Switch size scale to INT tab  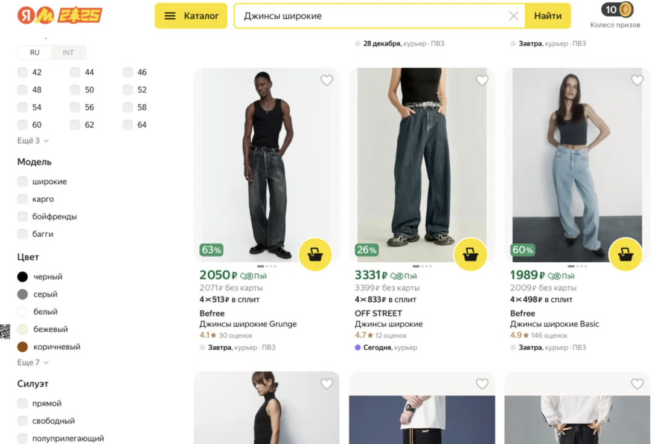(68, 53)
